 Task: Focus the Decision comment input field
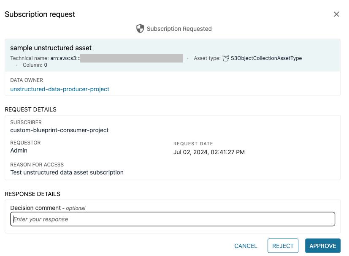click(x=173, y=219)
